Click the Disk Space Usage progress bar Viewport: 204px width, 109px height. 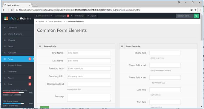pos(13,103)
